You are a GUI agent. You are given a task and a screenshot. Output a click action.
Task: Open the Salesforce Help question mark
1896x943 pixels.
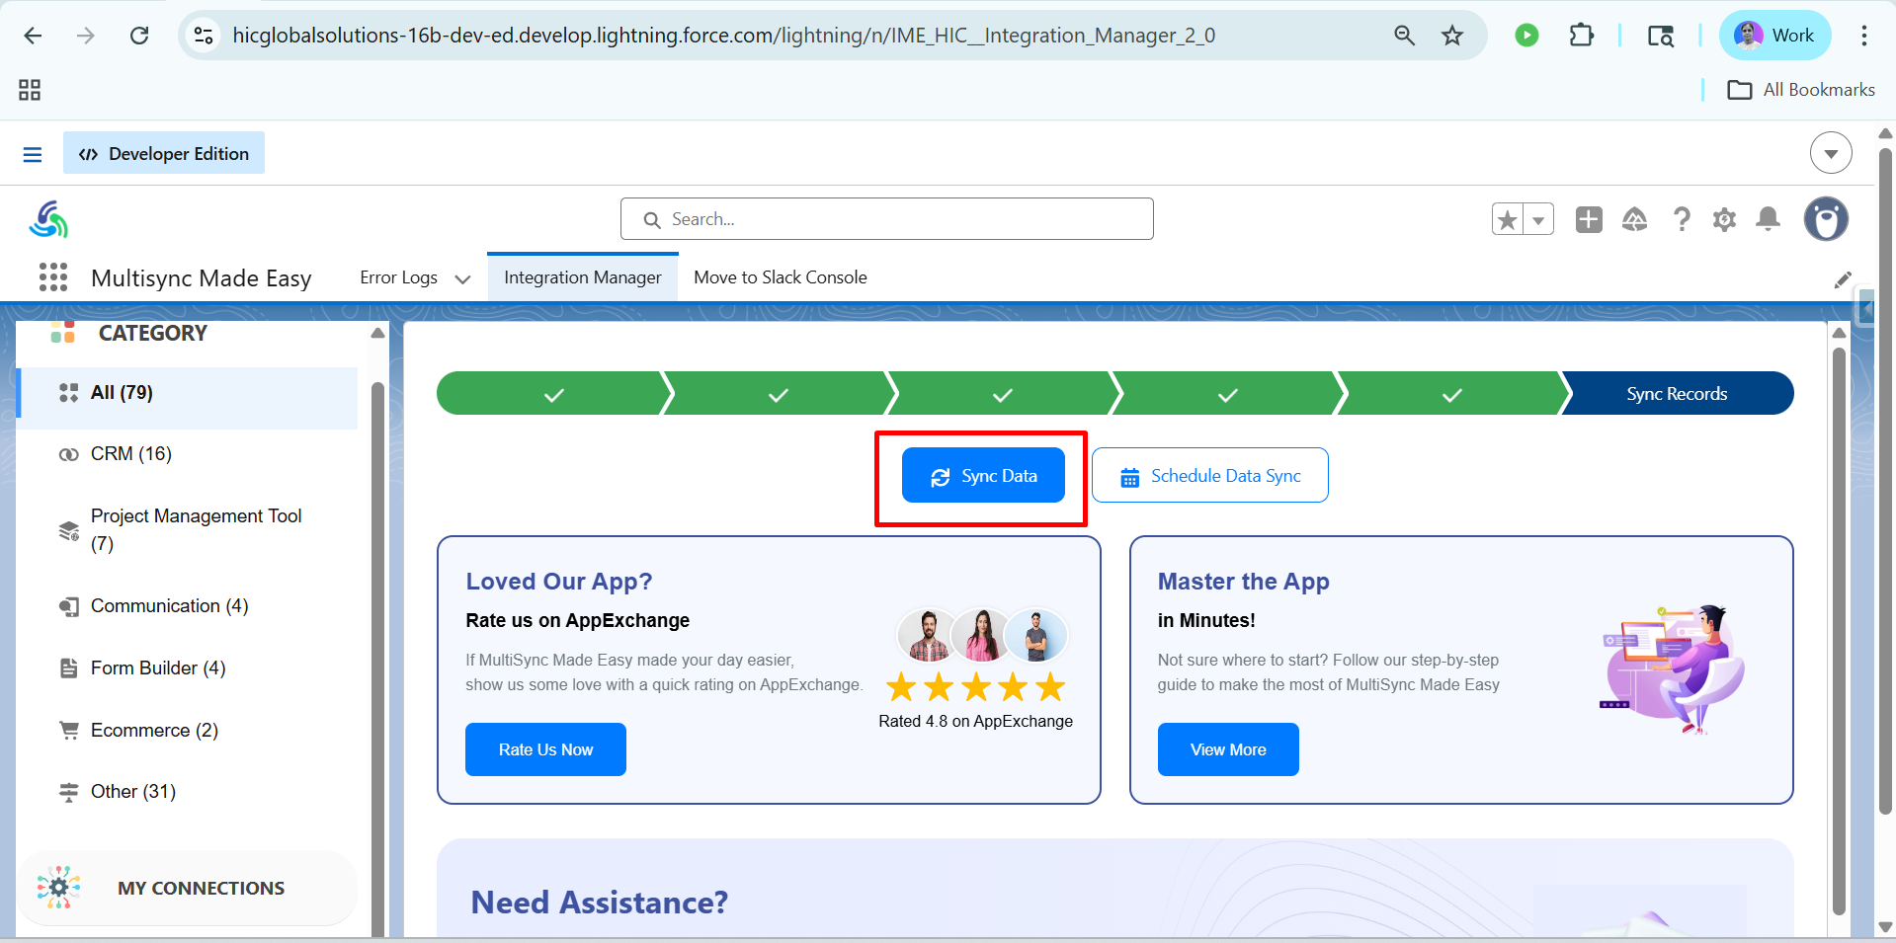tap(1681, 219)
